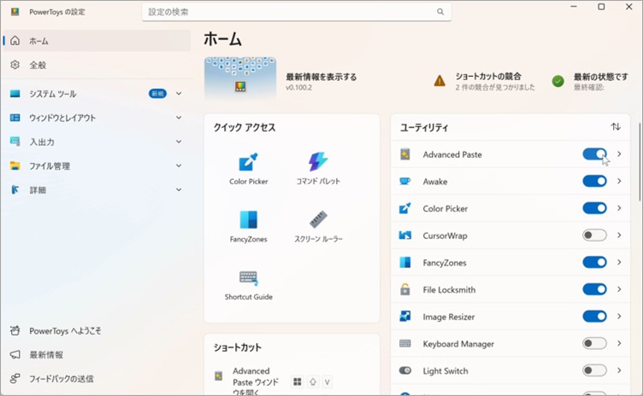Click version text v0.100.2
This screenshot has height=396, width=643.
(x=298, y=88)
